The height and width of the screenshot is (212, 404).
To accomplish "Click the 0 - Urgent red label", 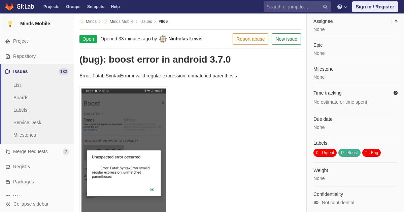I will click(x=325, y=153).
